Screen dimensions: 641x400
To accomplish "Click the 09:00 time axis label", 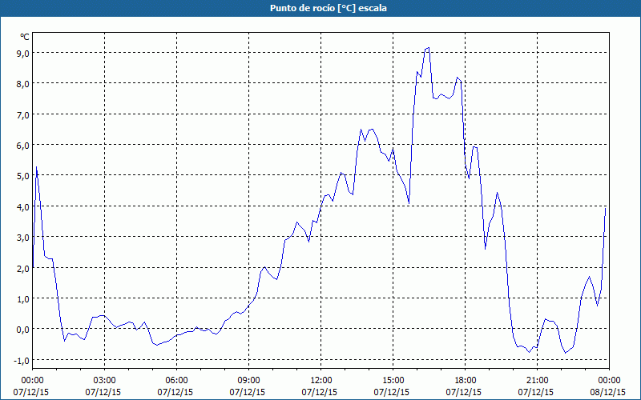I will point(248,381).
